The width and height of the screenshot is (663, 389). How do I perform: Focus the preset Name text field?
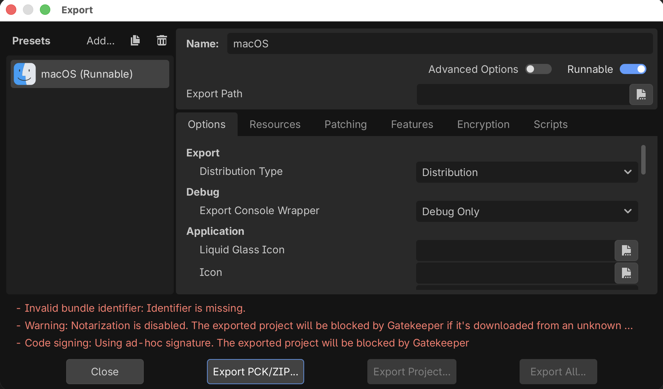[x=439, y=44]
